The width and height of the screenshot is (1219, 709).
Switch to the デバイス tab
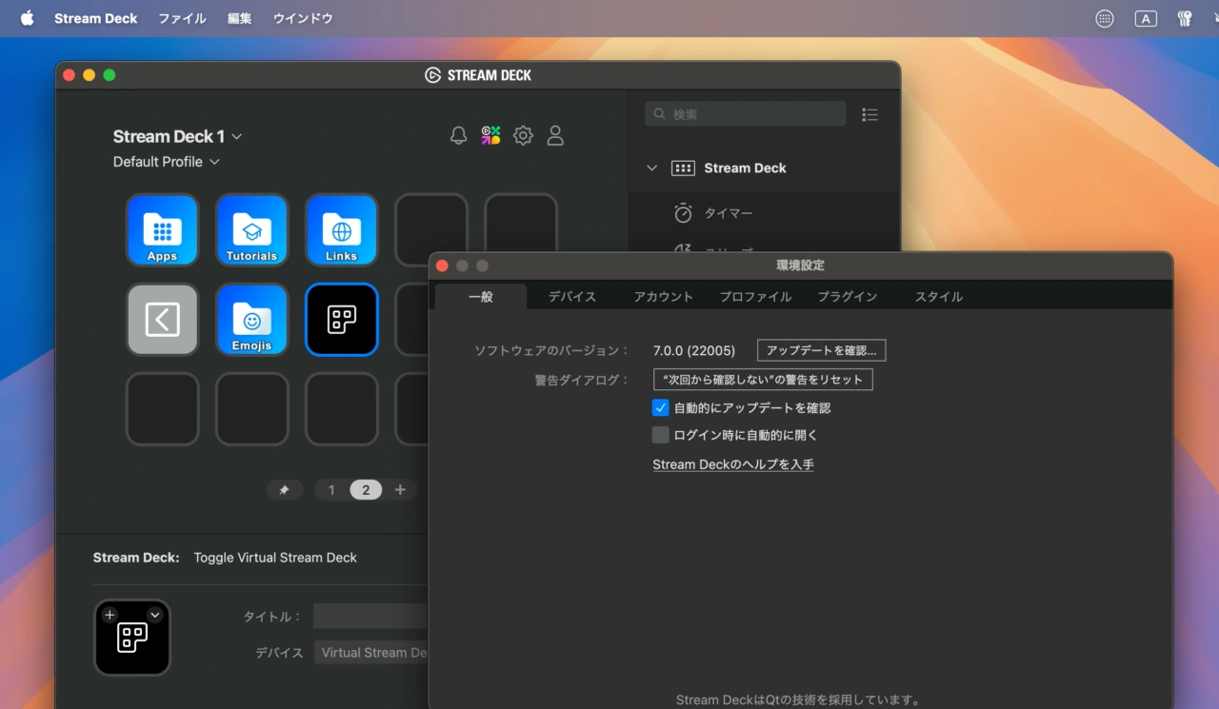point(571,296)
